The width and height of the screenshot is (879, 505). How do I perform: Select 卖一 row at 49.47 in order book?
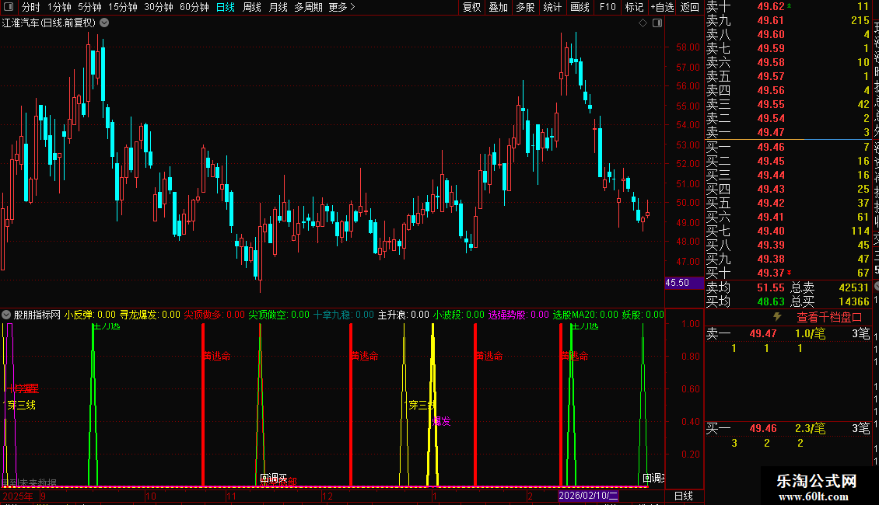click(x=788, y=132)
